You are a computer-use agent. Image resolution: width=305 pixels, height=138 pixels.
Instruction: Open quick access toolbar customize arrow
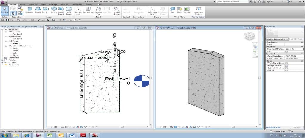pos(80,20)
